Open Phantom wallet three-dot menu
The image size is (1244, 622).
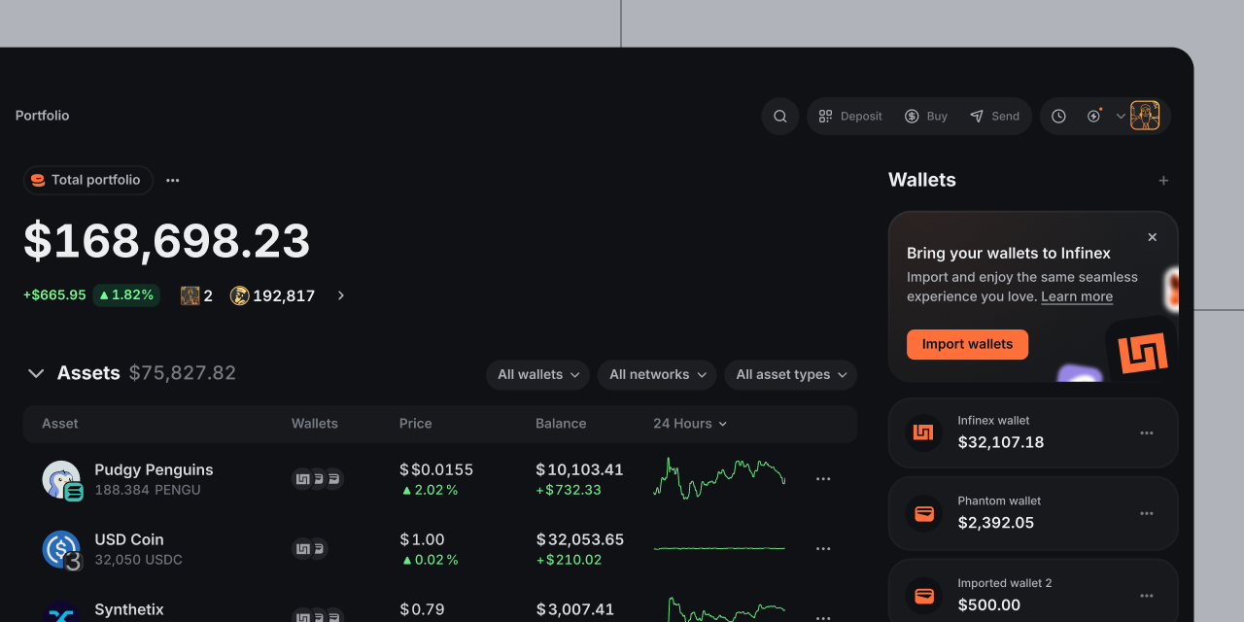tap(1147, 514)
